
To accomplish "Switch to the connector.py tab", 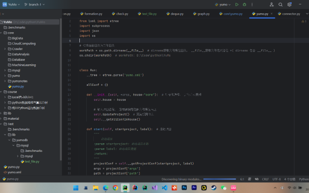I will coord(289,14).
